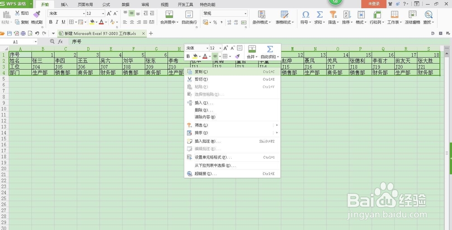The width and height of the screenshot is (452, 230).
Task: Click the ribbon red font color A
Action: (x=101, y=22)
